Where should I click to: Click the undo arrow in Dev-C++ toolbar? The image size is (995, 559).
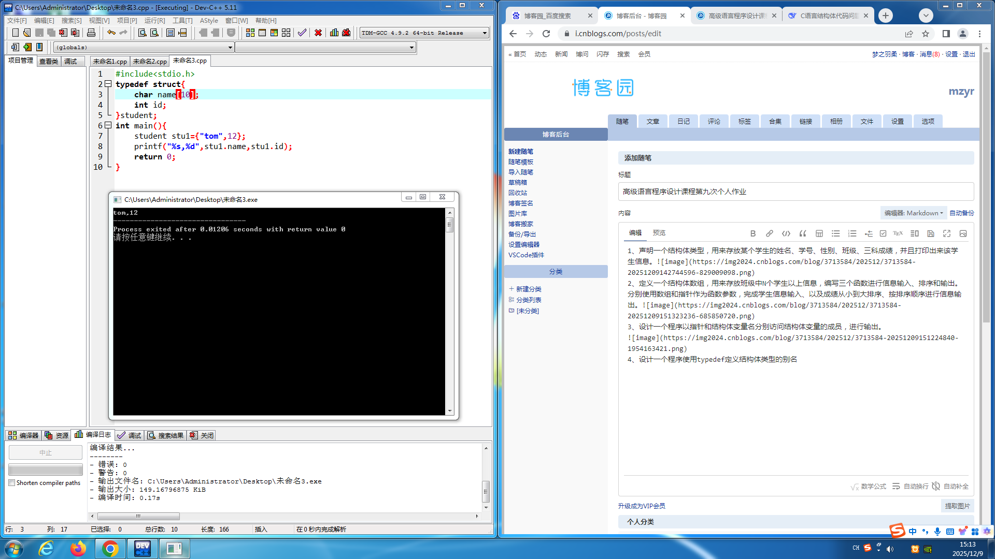(111, 33)
